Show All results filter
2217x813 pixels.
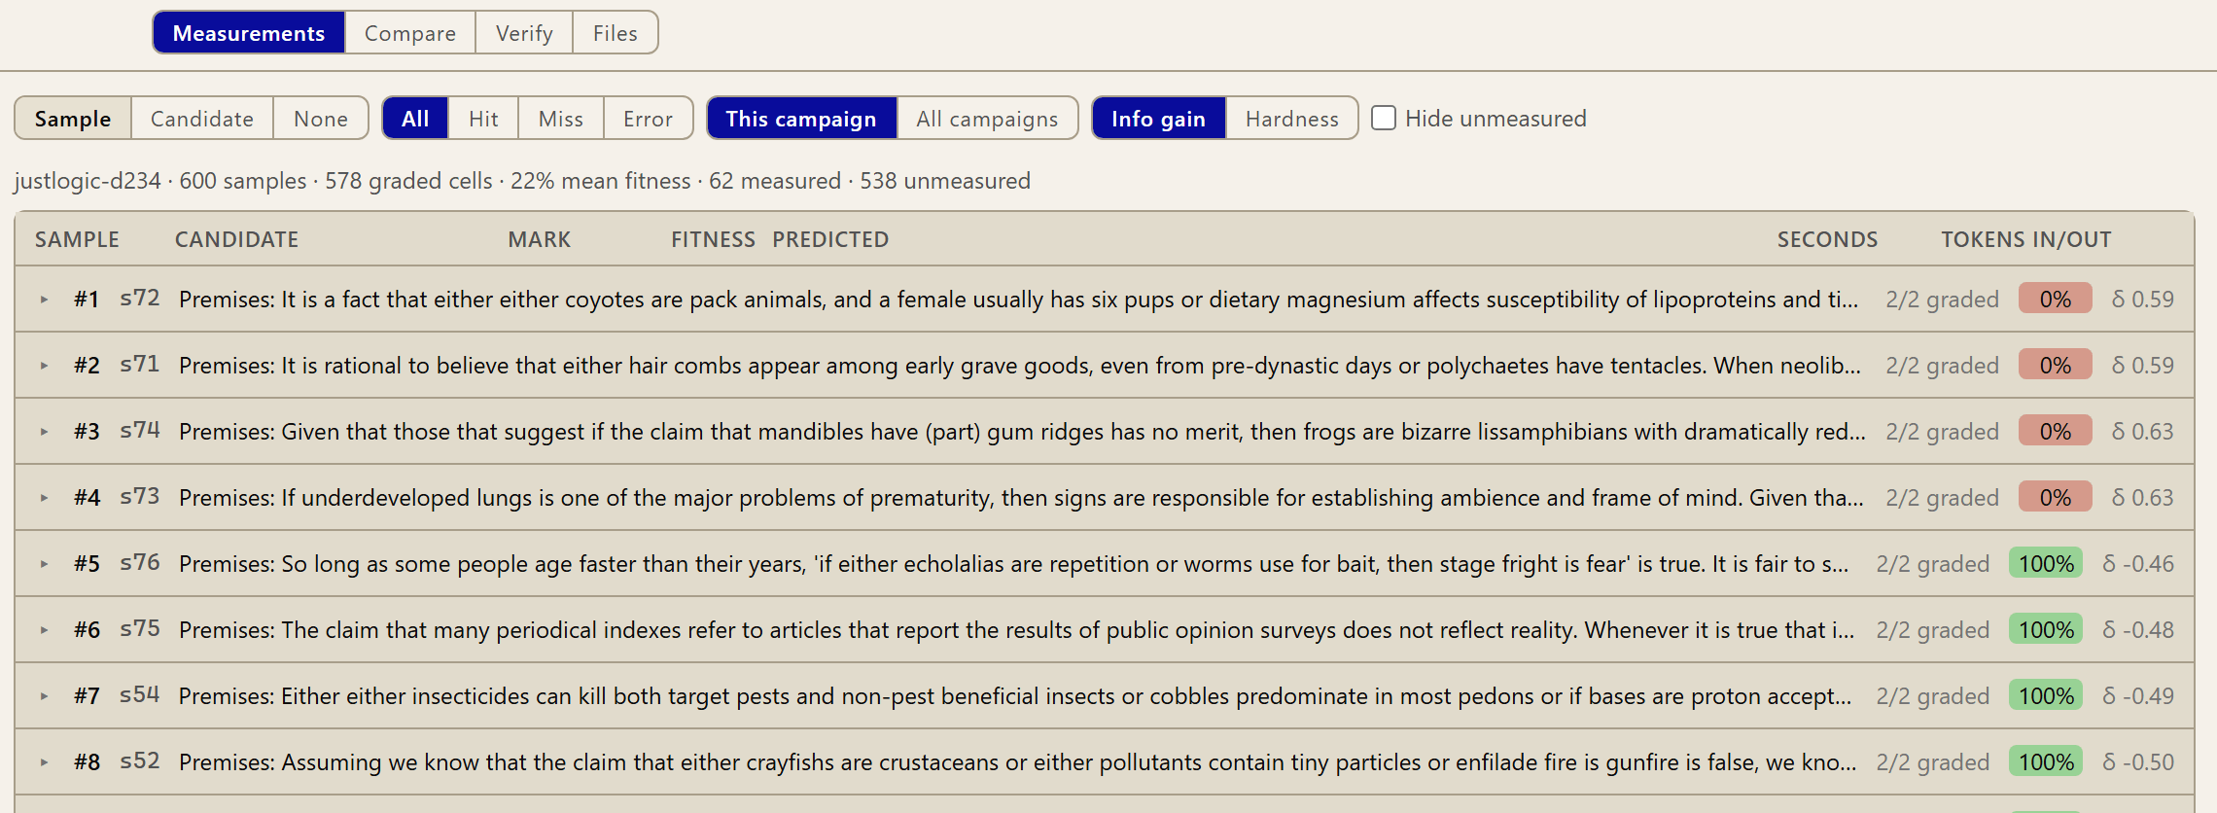(x=415, y=119)
